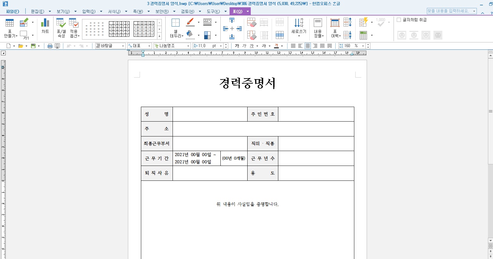Merge cells using the blue cell icon
Screen dimensions: 493x259
280,35
